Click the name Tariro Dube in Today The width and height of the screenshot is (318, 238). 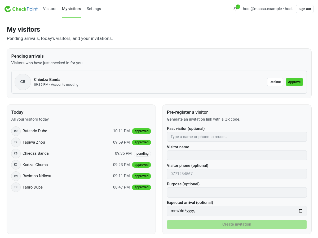33,187
